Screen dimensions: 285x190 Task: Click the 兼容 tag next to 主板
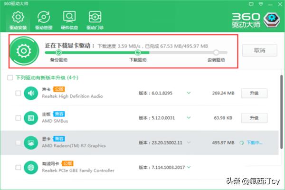point(59,114)
